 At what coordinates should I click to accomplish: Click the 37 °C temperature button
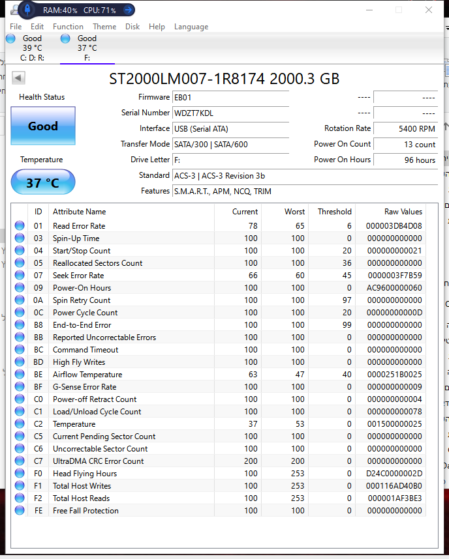click(x=43, y=182)
